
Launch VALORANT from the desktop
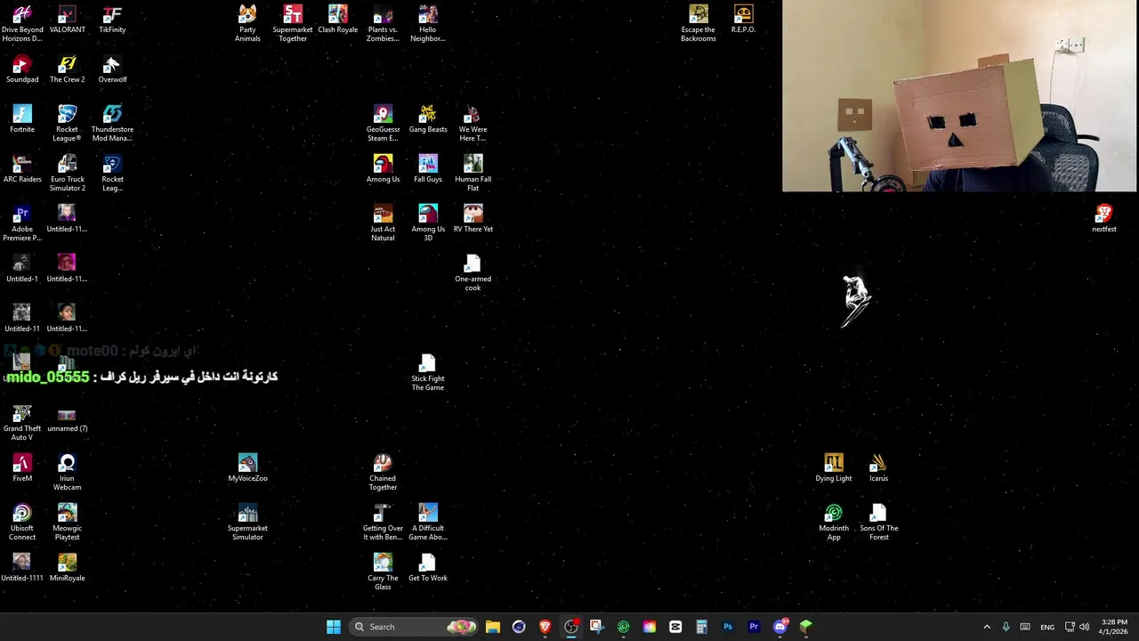point(68,20)
